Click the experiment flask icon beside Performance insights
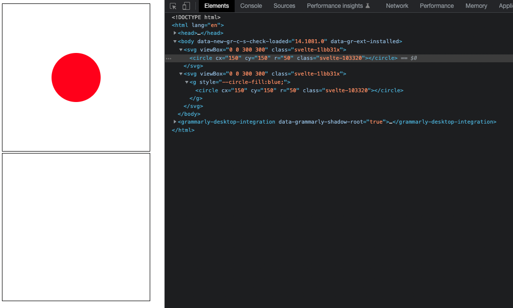 click(368, 5)
